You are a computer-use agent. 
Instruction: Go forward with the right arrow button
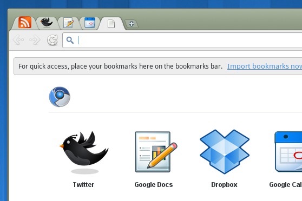[35, 40]
